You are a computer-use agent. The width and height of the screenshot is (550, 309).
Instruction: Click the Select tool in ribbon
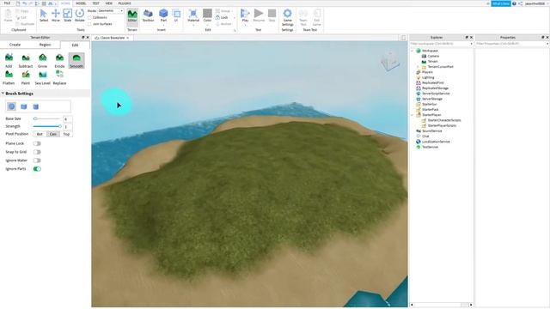(44, 15)
